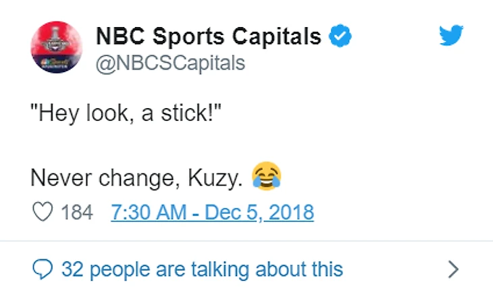Like the tweet with the heart icon

(43, 213)
